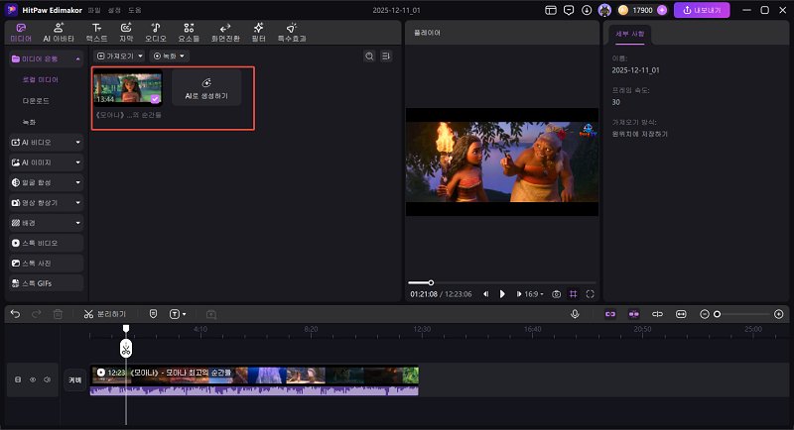Open the 도움 (Help) menu

pos(135,10)
